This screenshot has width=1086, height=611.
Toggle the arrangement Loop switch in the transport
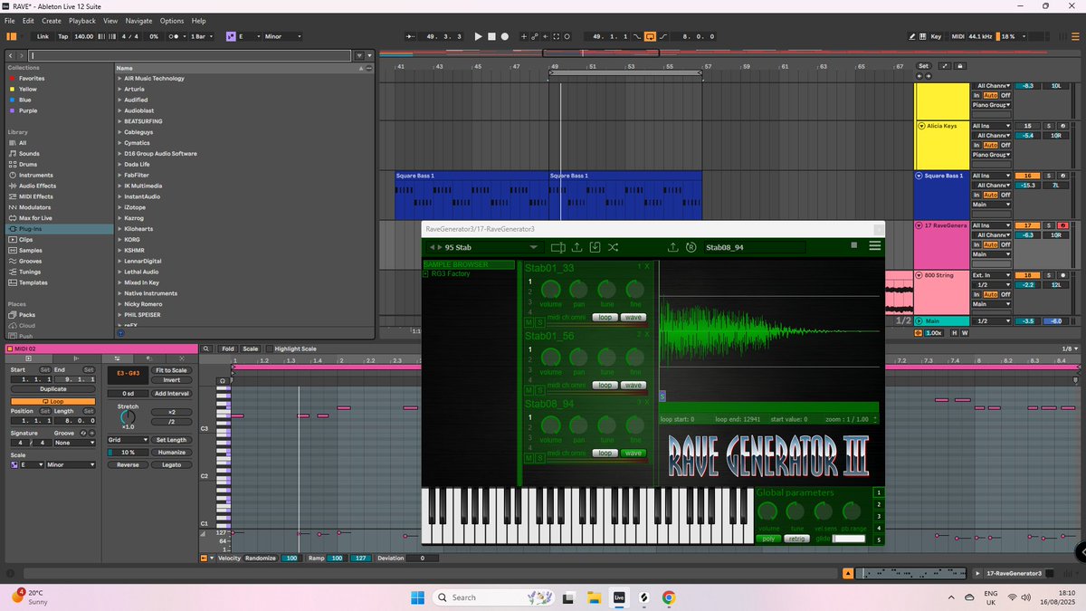(x=649, y=36)
